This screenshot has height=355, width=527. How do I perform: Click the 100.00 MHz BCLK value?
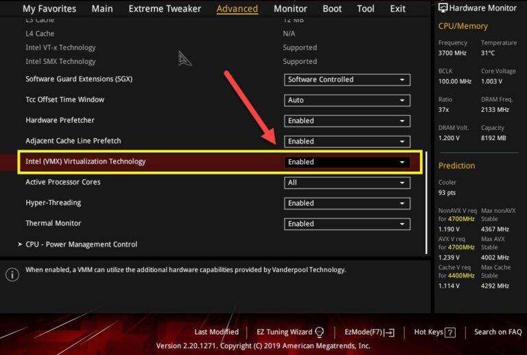pyautogui.click(x=455, y=81)
